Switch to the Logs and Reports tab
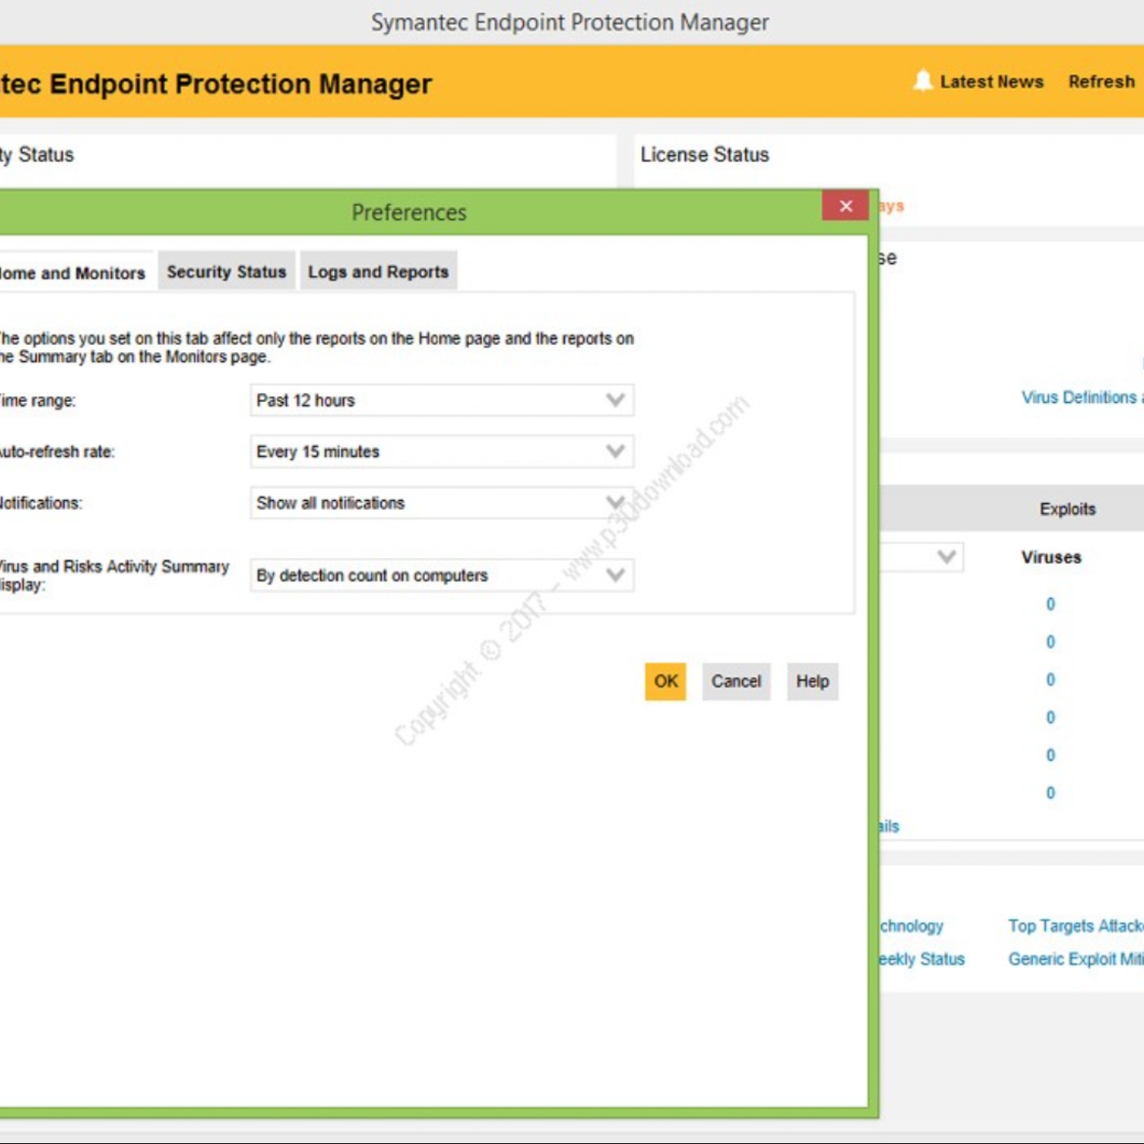Screen dimensions: 1144x1144 (378, 270)
